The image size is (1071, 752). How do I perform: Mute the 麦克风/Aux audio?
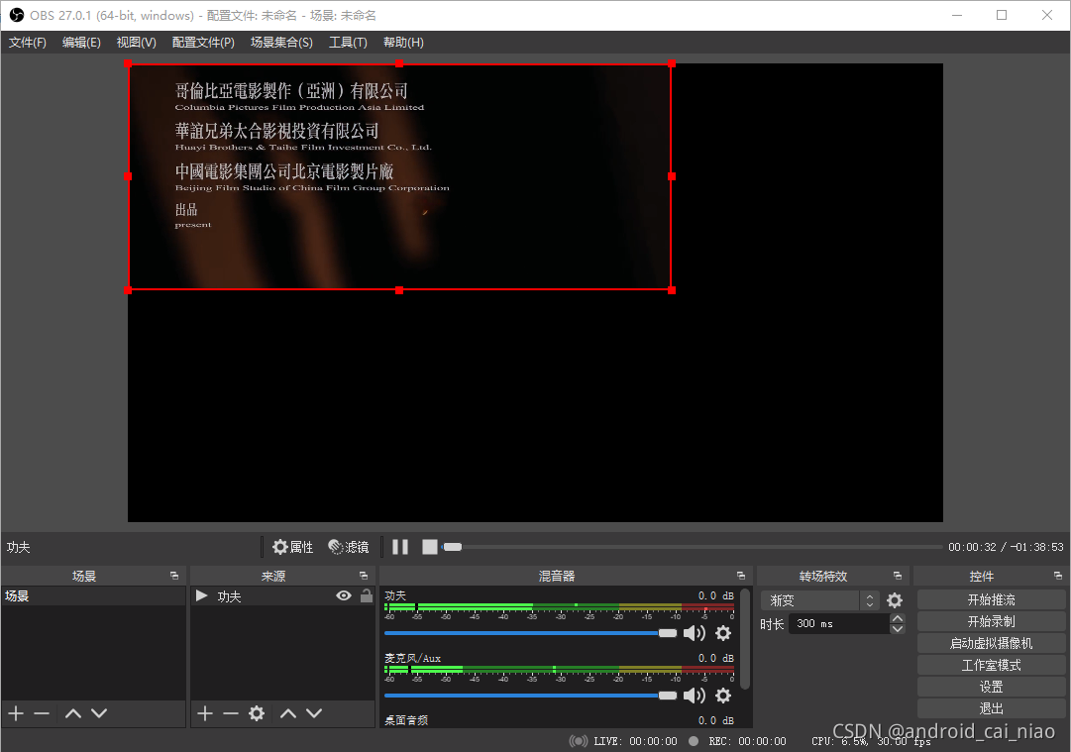(694, 696)
